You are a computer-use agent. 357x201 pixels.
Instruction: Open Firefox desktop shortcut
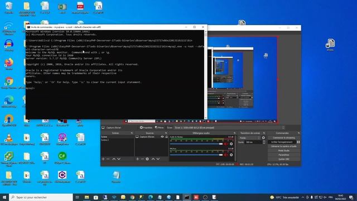(9, 64)
